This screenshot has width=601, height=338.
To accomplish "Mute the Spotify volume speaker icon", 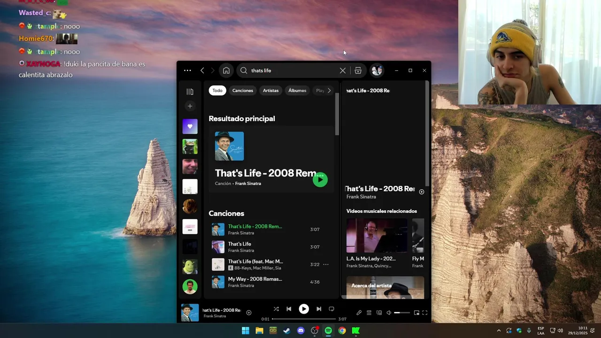I will 389,313.
